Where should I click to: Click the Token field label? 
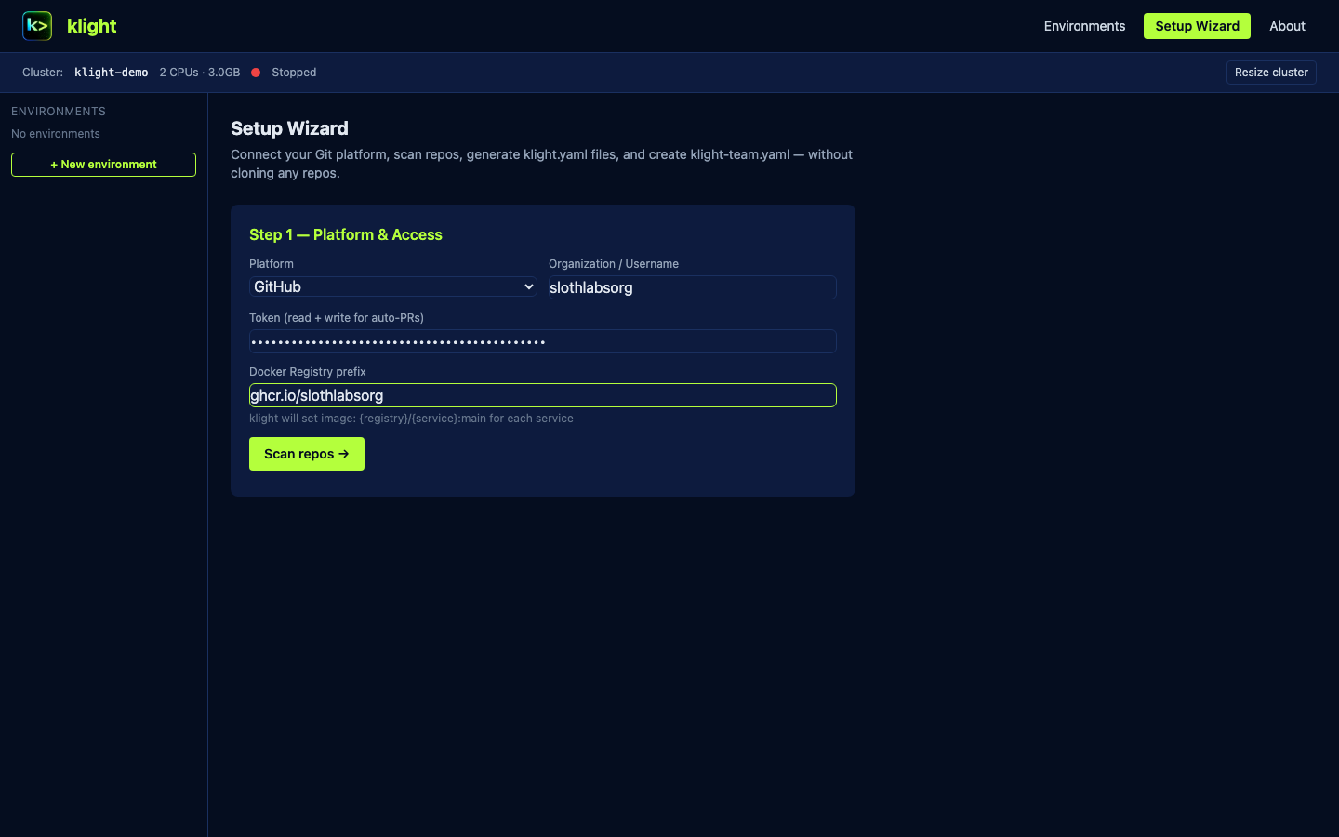click(337, 318)
